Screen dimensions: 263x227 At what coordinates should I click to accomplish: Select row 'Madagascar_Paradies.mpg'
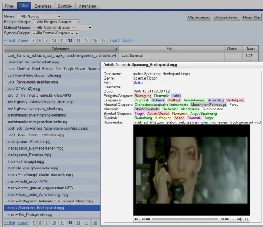53,155
